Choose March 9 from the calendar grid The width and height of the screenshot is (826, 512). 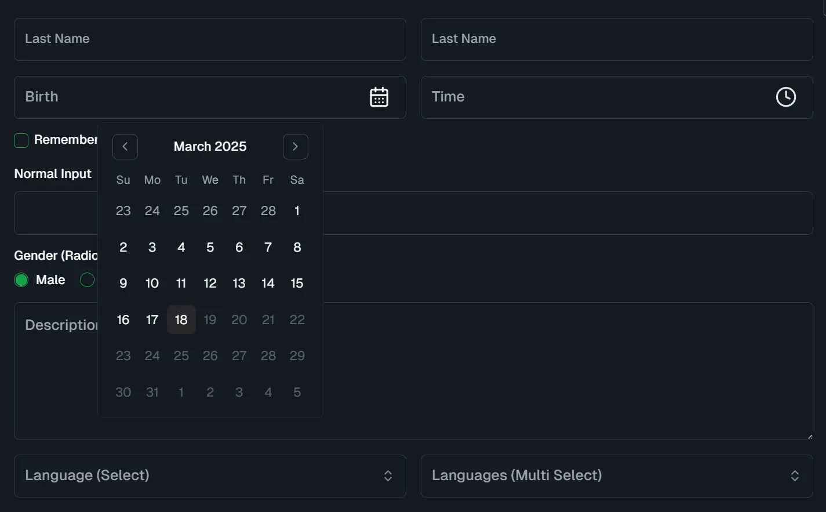click(123, 284)
